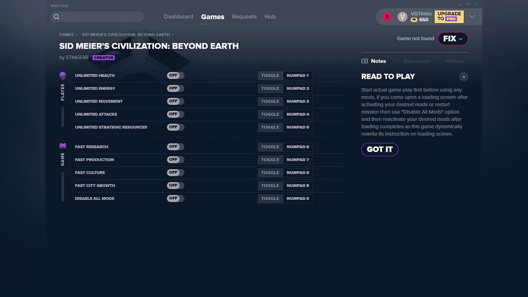Click the chevron after Beyond Earth breadcrumb

tap(172, 35)
